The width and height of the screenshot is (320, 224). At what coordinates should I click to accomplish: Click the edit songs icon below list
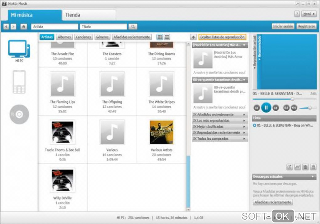click(297, 167)
